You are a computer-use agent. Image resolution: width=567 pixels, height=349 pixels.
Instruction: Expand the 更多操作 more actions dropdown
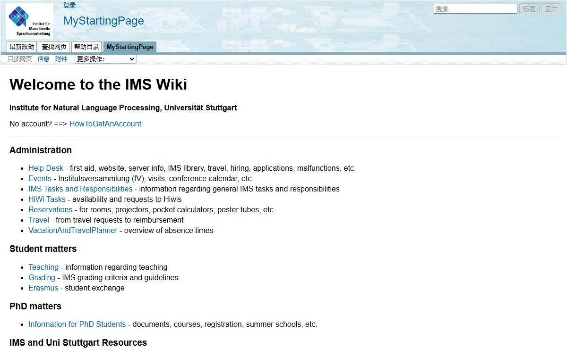[105, 59]
